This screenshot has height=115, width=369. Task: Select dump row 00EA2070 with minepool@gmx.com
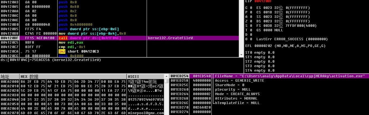(x=82, y=113)
